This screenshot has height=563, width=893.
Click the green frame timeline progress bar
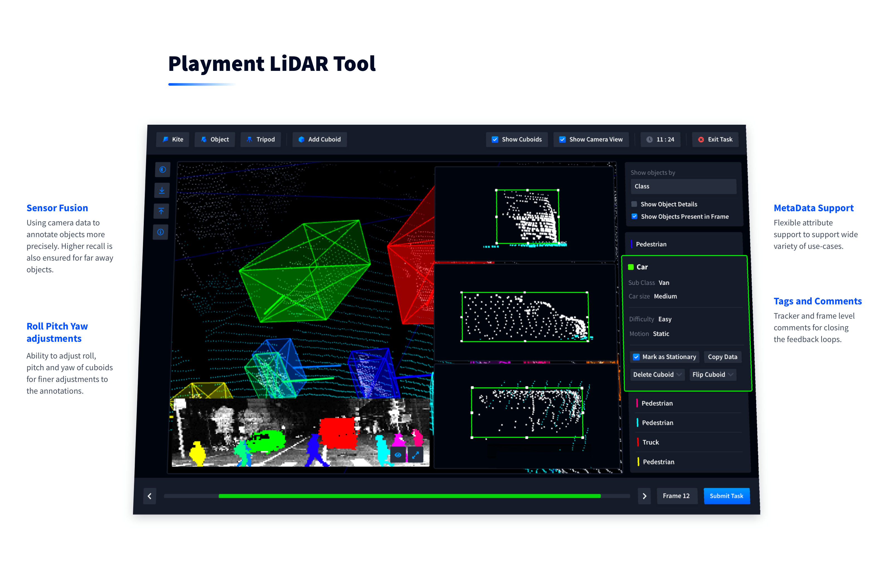(409, 496)
